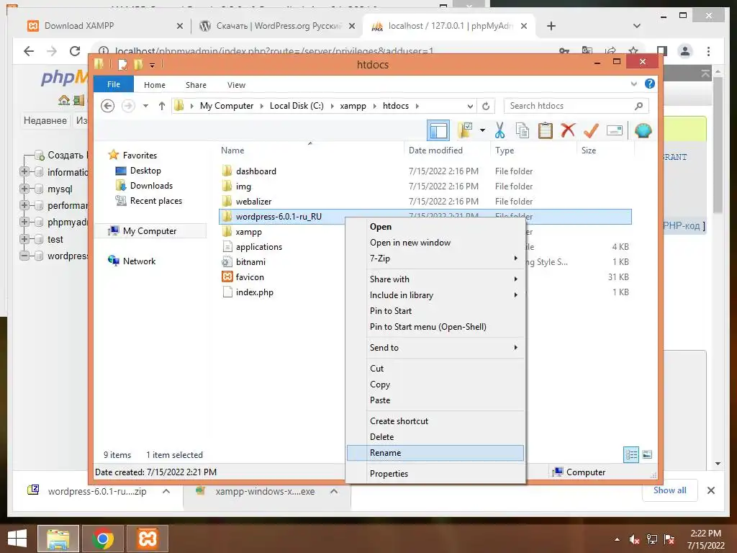This screenshot has width=737, height=553.
Task: Sort by Date modified column header
Action: (x=435, y=150)
